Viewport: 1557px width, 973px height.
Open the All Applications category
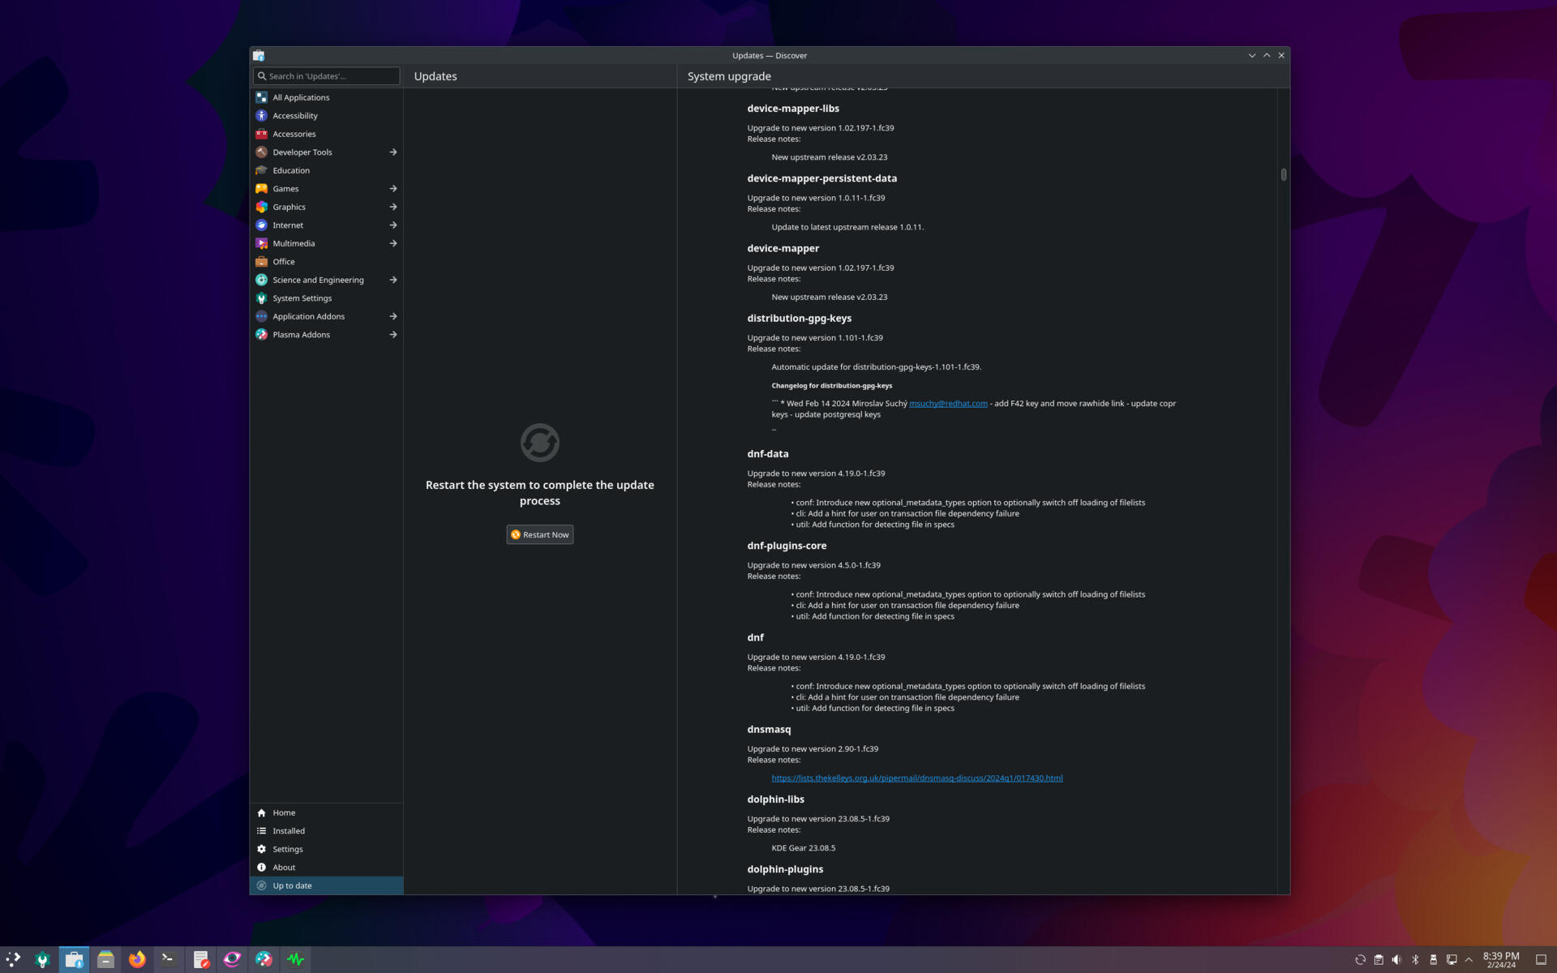coord(326,97)
